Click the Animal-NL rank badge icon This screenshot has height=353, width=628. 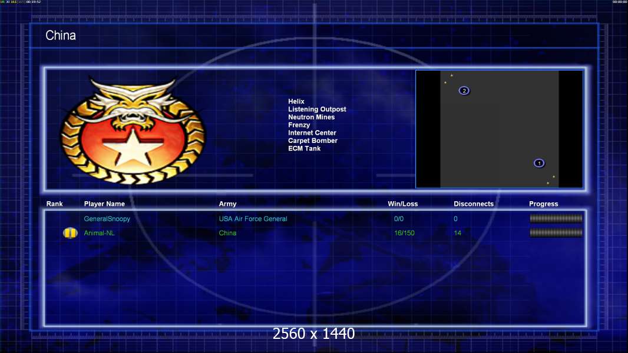(70, 232)
